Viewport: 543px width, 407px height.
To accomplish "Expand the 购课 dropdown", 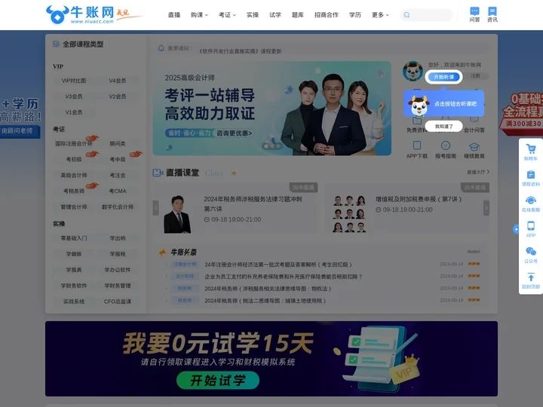I will (x=199, y=15).
